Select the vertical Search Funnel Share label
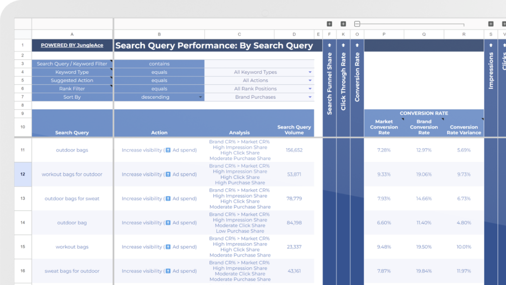Screen dimensions: 506x285 [330, 84]
